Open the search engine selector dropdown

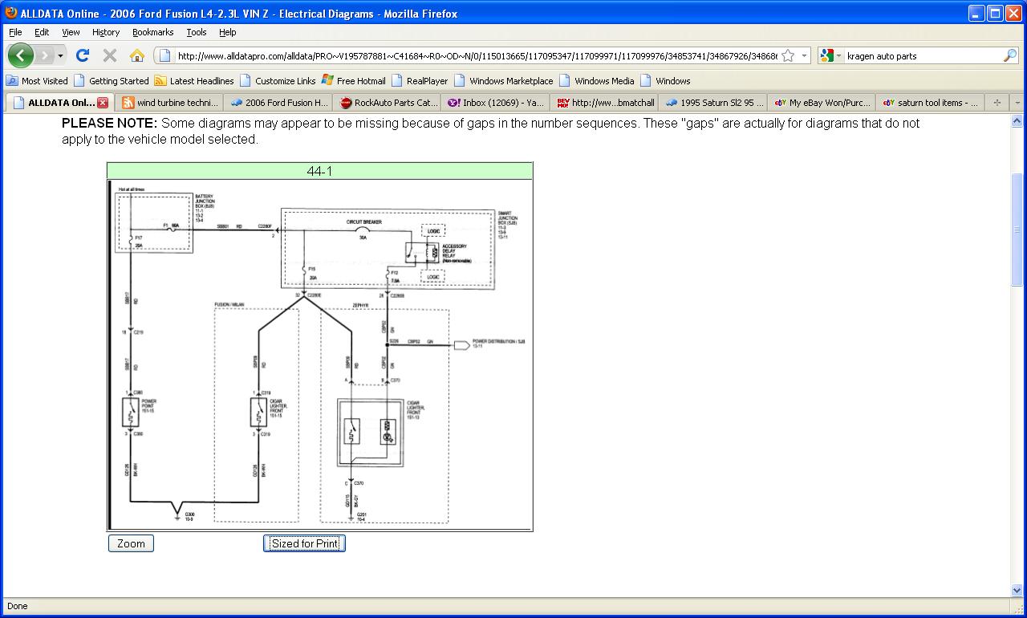(831, 55)
